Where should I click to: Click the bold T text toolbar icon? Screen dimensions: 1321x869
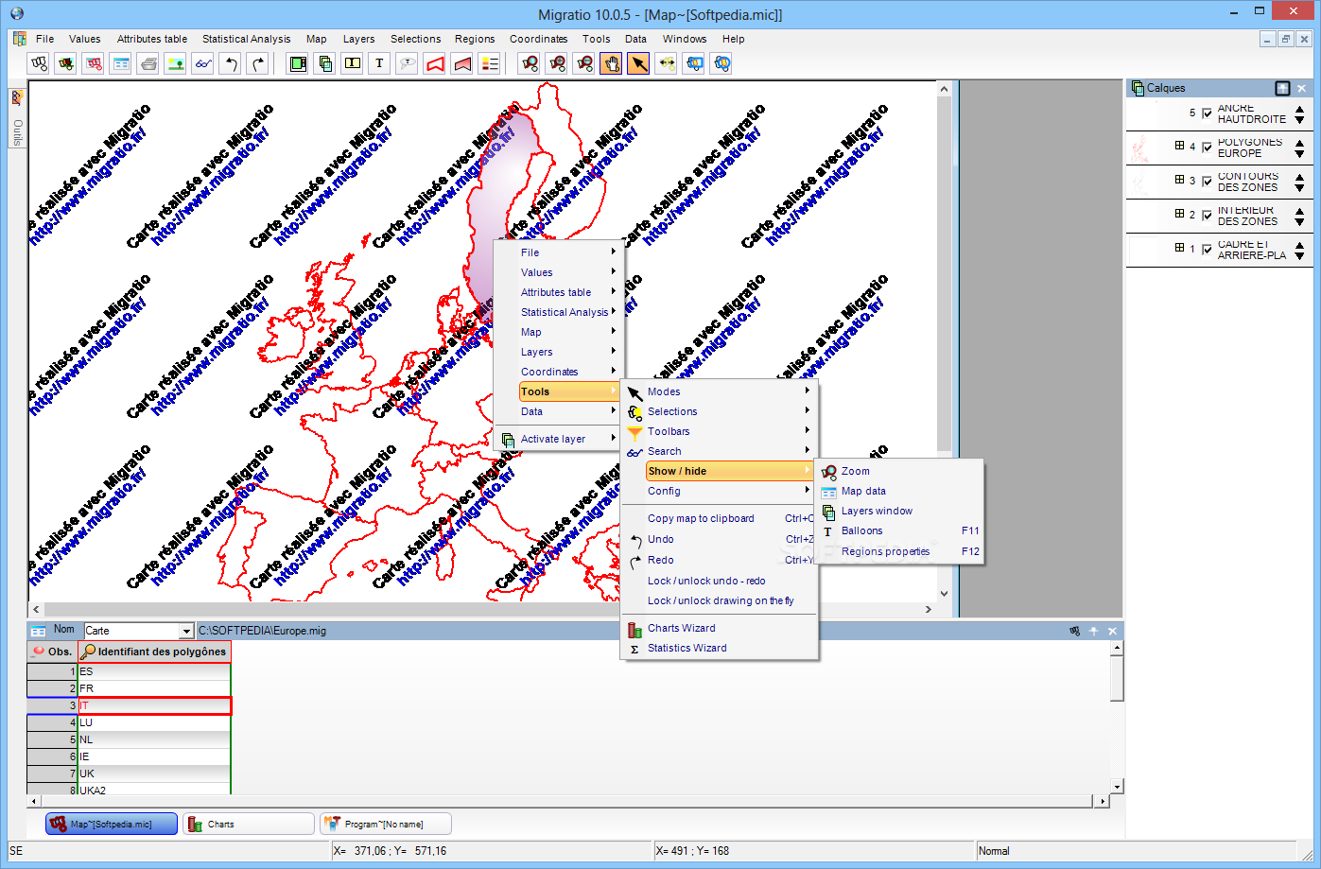point(380,63)
